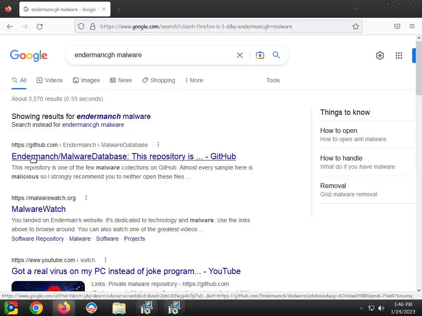The image size is (422, 316).
Task: Open options menu for GitHub result
Action: (158, 144)
